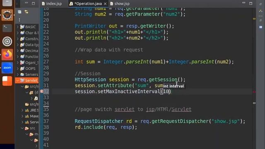Click yellow warning marker in overview ruler
Image resolution: width=265 pixels, height=149 pixels.
254,19
